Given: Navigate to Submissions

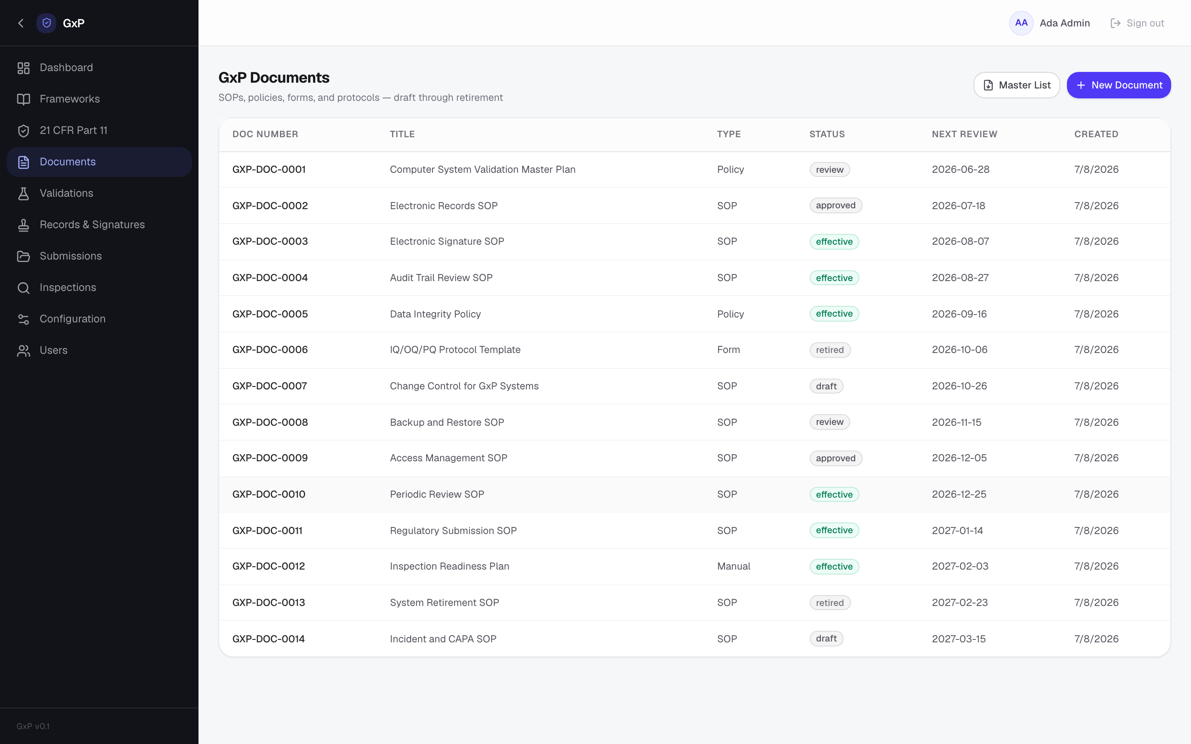Looking at the screenshot, I should pos(99,256).
